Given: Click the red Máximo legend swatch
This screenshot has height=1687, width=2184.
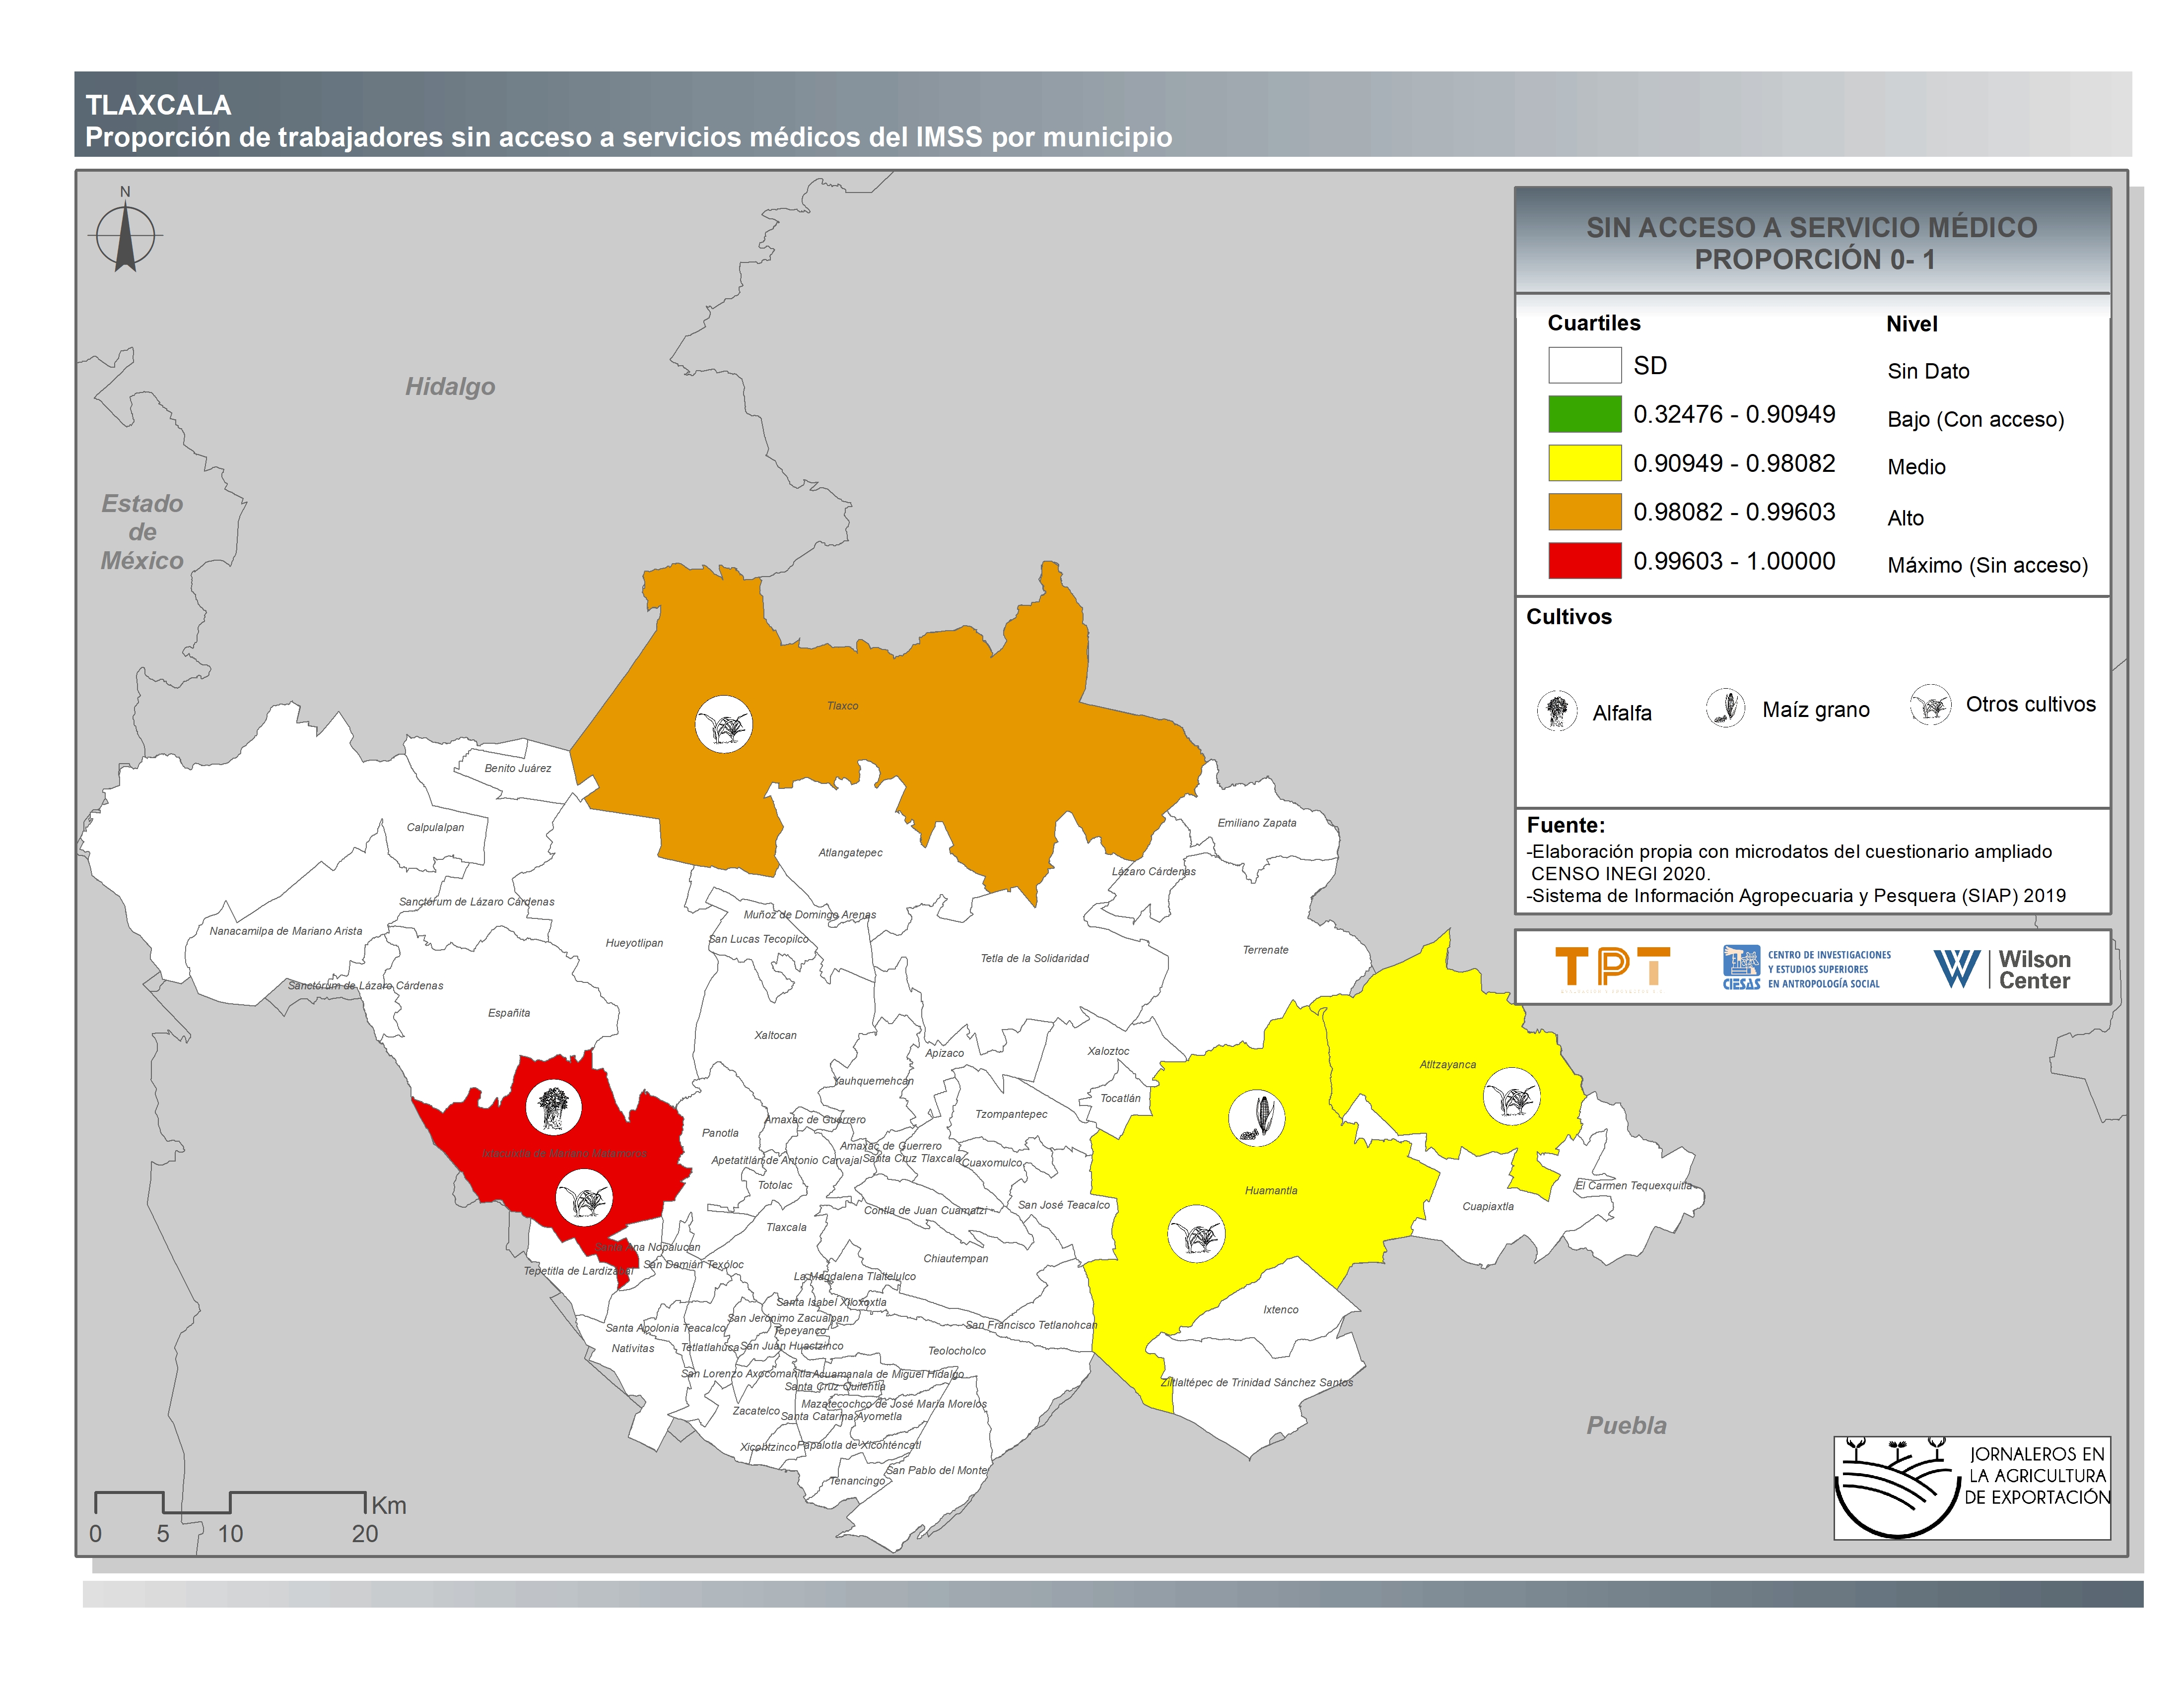Looking at the screenshot, I should point(1584,561).
